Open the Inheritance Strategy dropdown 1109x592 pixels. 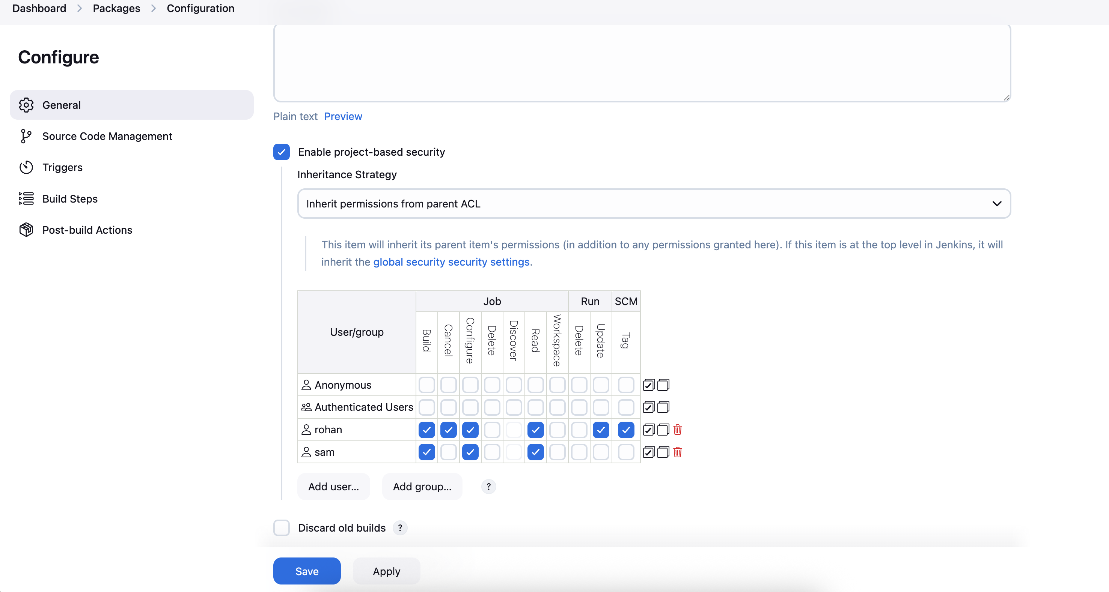pyautogui.click(x=654, y=203)
